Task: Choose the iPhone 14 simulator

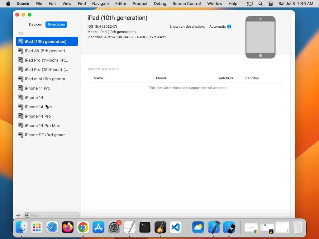Action: coord(47,97)
